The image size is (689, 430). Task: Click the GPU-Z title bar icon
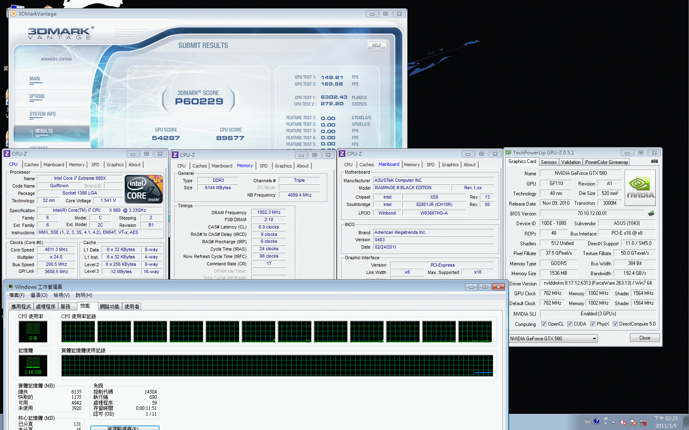[x=508, y=152]
